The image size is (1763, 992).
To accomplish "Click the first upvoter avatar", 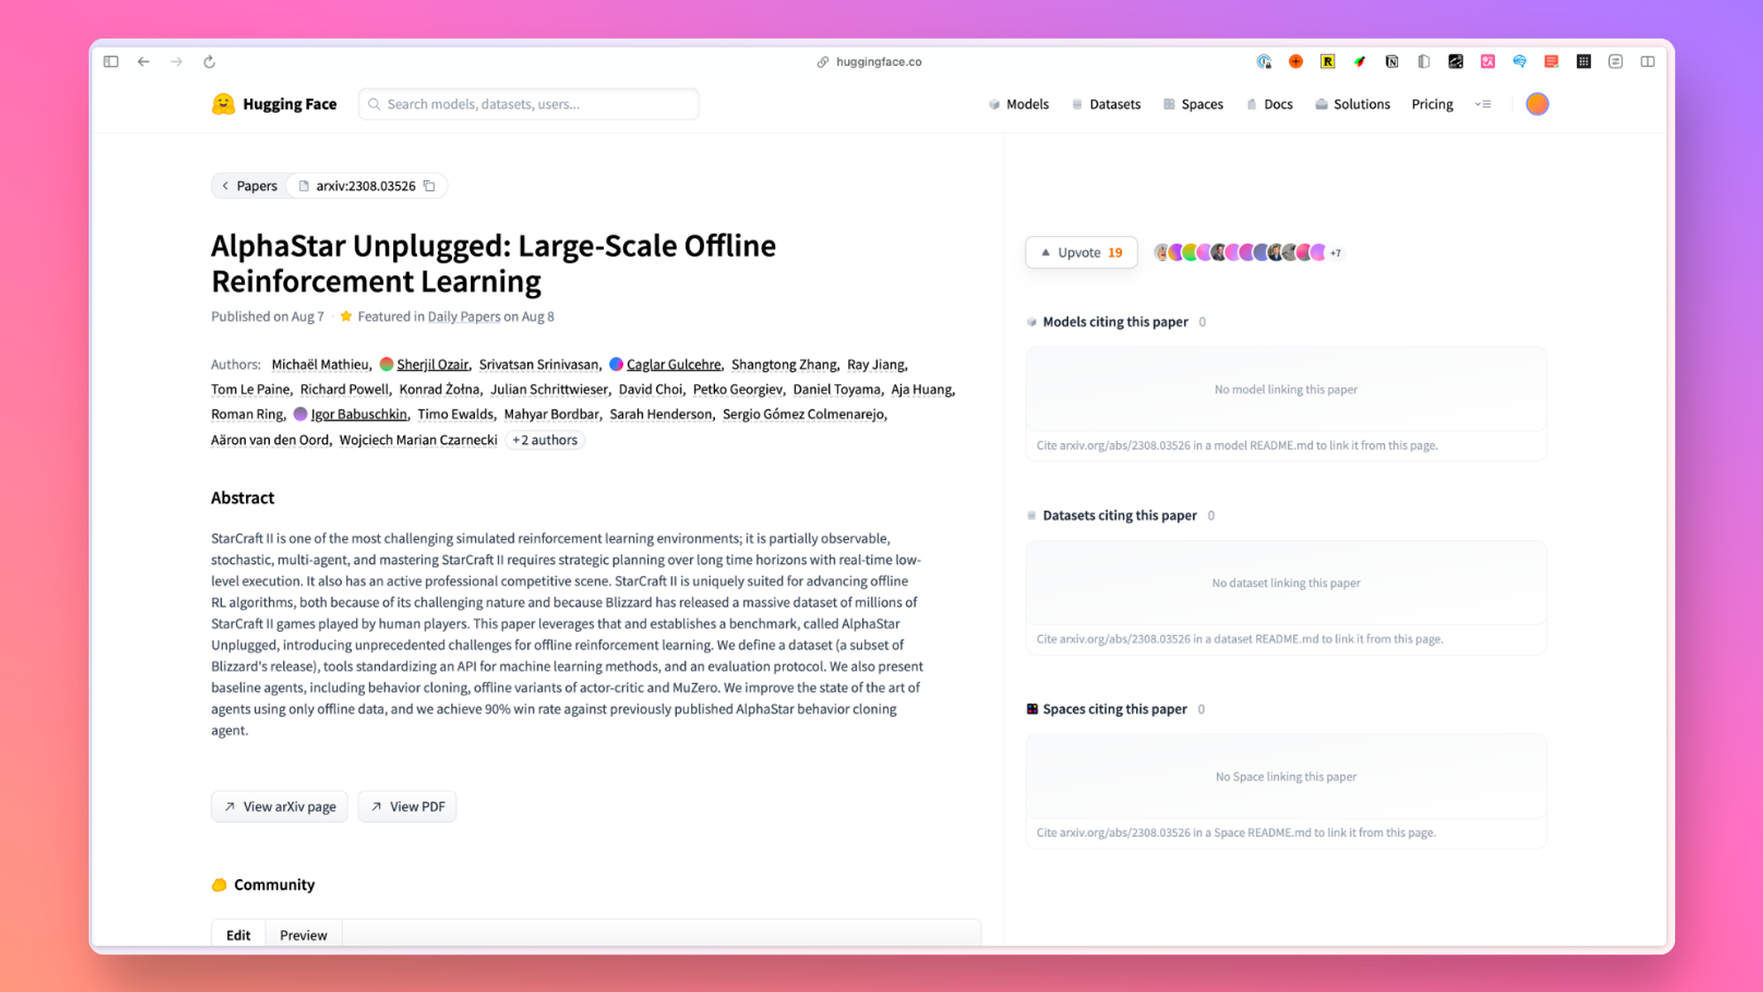I will click(x=1162, y=253).
